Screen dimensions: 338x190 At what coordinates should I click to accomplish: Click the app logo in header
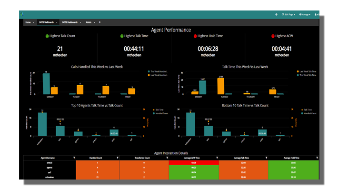point(22,14)
